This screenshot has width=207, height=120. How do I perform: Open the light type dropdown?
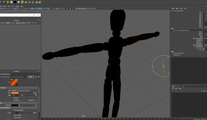20,91
